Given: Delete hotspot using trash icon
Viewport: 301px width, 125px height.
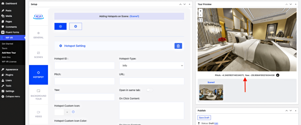Looking at the screenshot, I should (x=178, y=46).
